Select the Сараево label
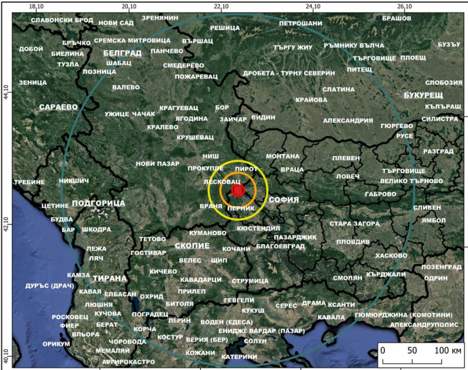The width and height of the screenshot is (468, 370). (x=58, y=107)
